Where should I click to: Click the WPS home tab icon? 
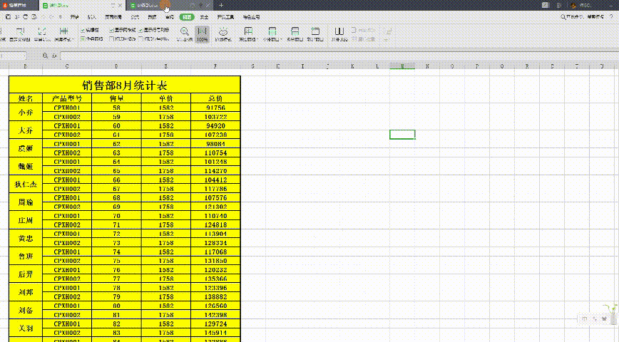coord(5,5)
